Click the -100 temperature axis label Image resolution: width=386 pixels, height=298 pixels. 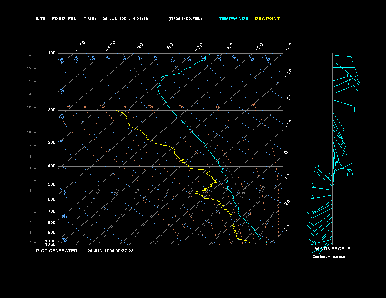[111, 46]
